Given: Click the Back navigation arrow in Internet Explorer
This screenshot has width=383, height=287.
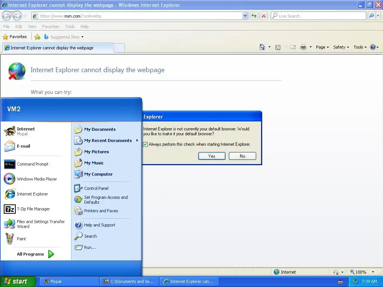Looking at the screenshot, I should coord(7,16).
